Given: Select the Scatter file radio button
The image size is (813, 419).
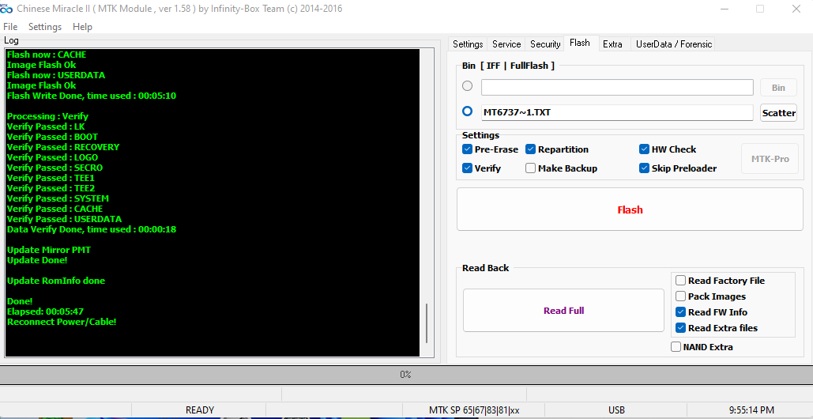Looking at the screenshot, I should click(x=467, y=111).
